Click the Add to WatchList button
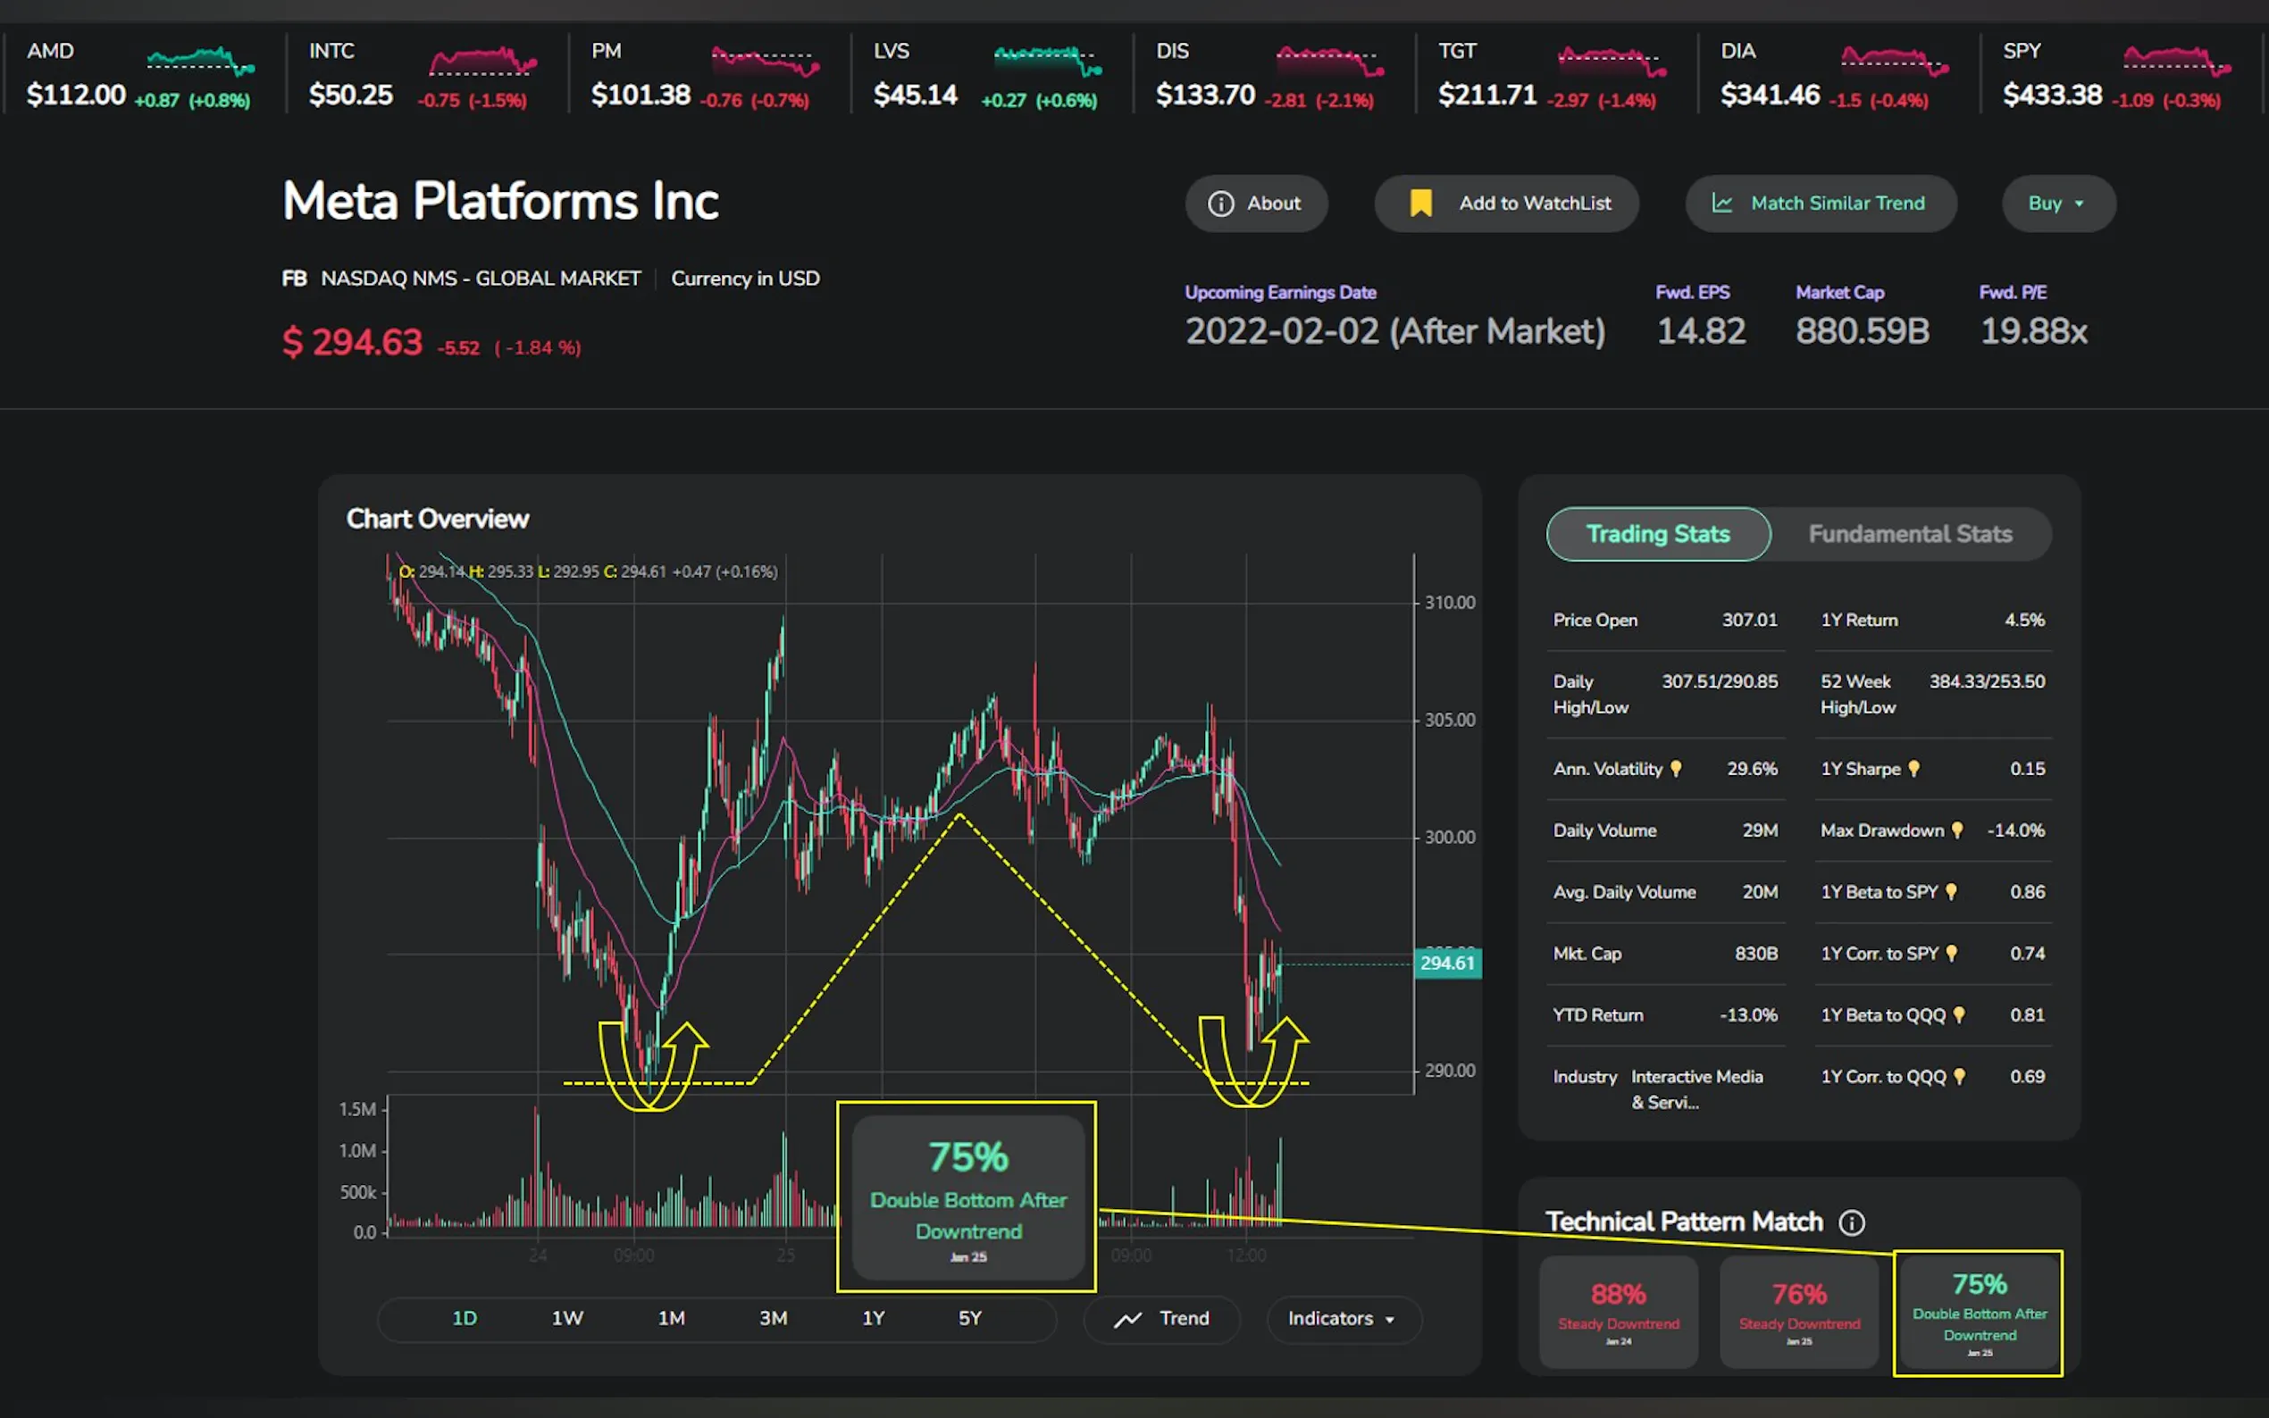The width and height of the screenshot is (2269, 1418). [1534, 204]
